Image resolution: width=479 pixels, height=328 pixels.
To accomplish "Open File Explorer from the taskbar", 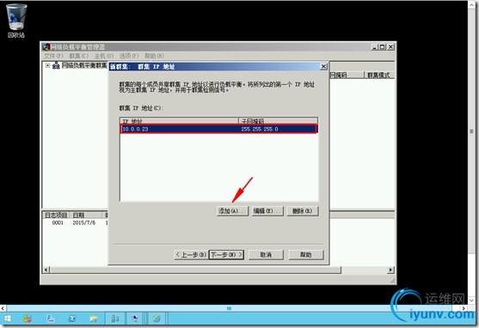I will click(x=94, y=319).
